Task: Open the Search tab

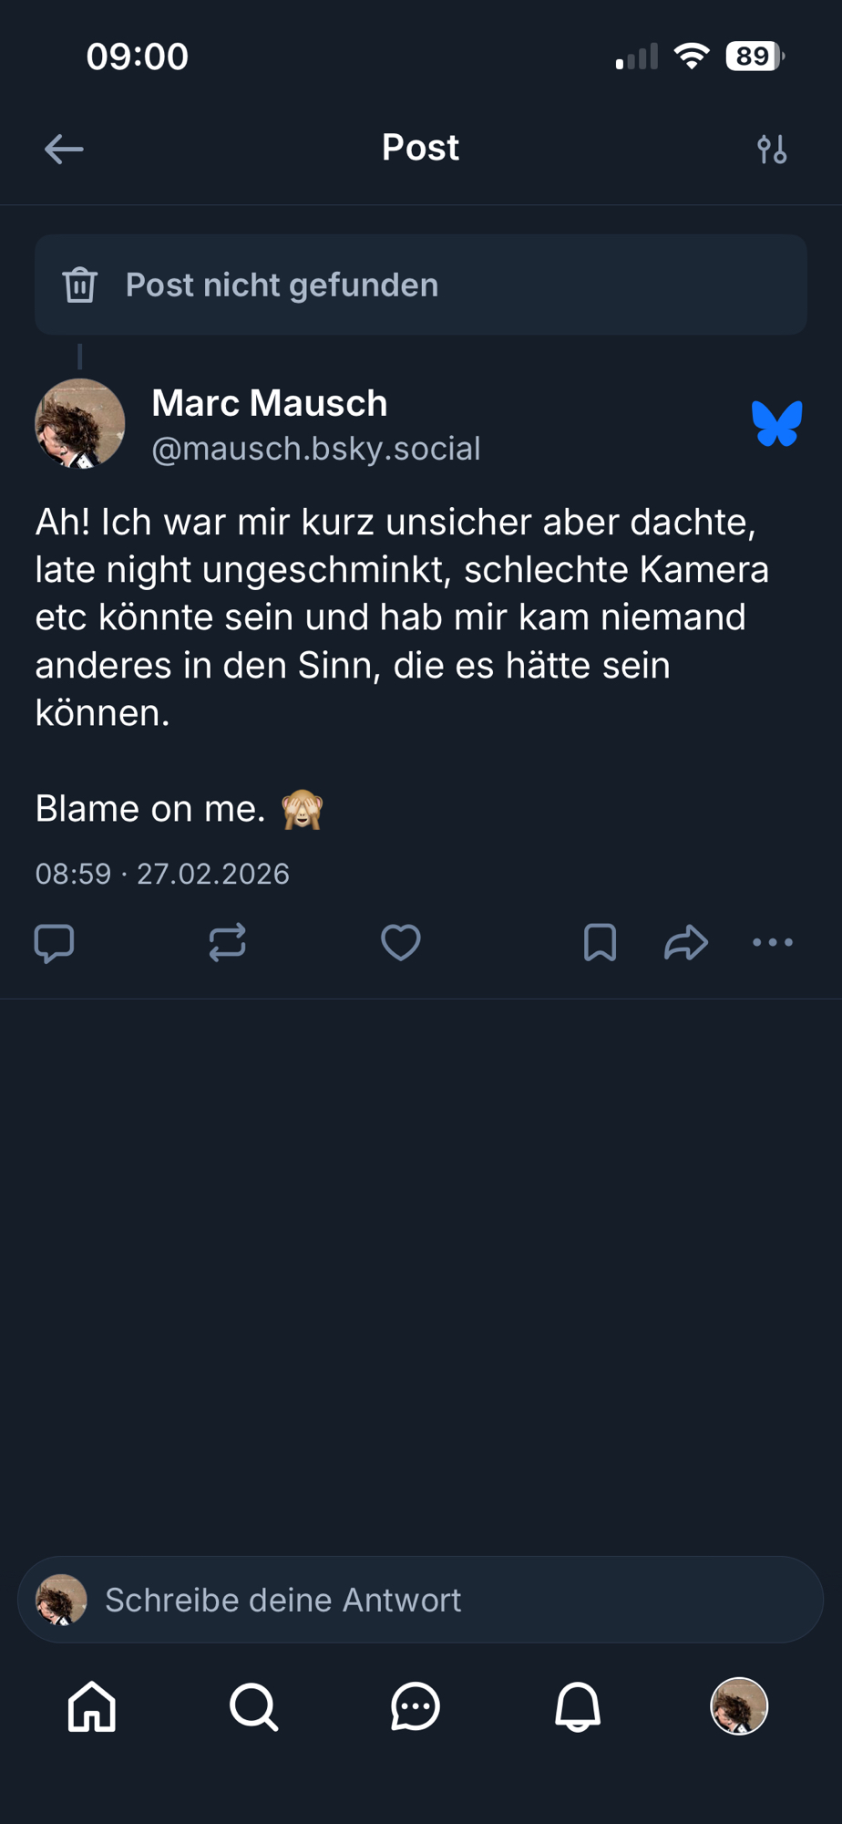Action: coord(253,1706)
